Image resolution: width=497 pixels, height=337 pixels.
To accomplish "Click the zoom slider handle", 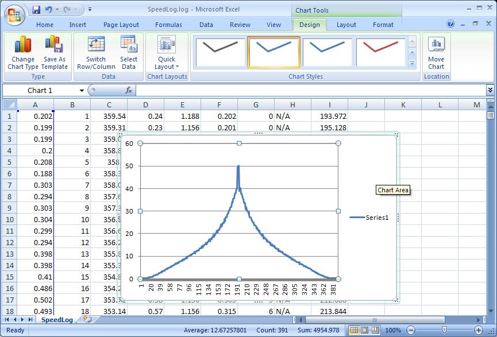I will tap(444, 330).
